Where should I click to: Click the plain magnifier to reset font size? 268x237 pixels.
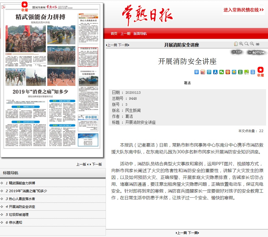(247, 44)
